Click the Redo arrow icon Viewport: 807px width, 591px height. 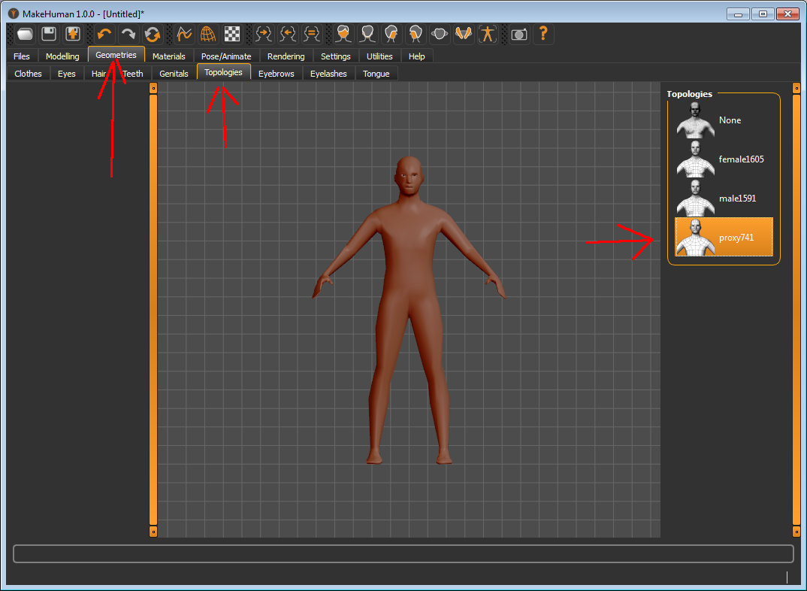coord(128,34)
